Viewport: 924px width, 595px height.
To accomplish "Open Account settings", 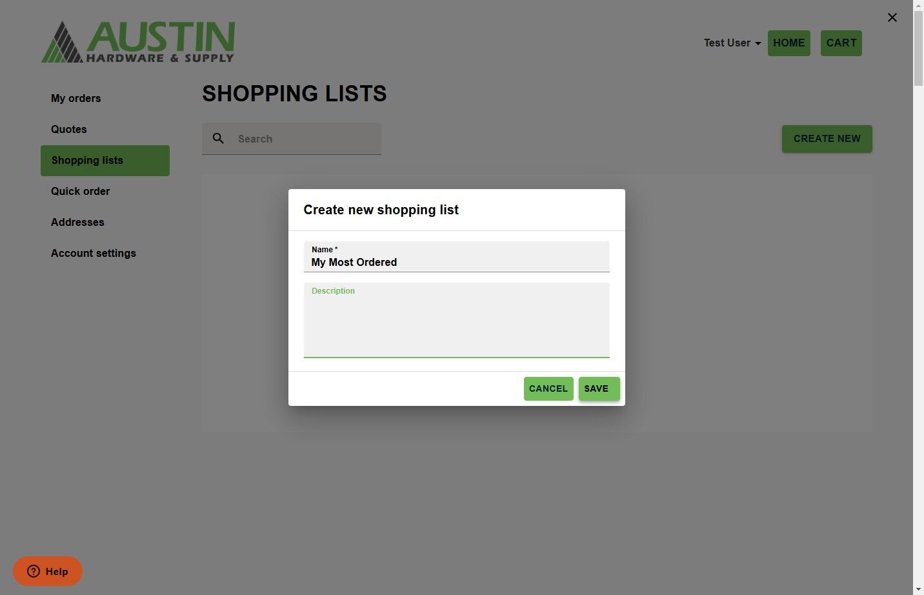I will (x=94, y=253).
